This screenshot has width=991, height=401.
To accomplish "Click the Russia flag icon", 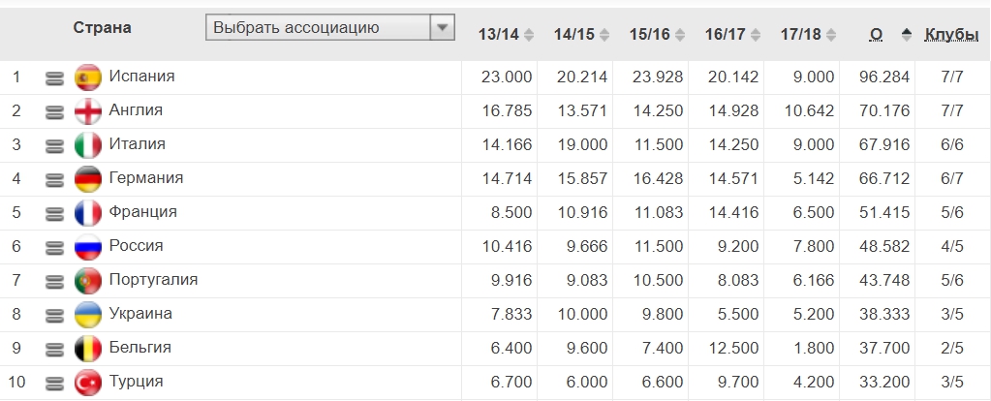I will 88,247.
